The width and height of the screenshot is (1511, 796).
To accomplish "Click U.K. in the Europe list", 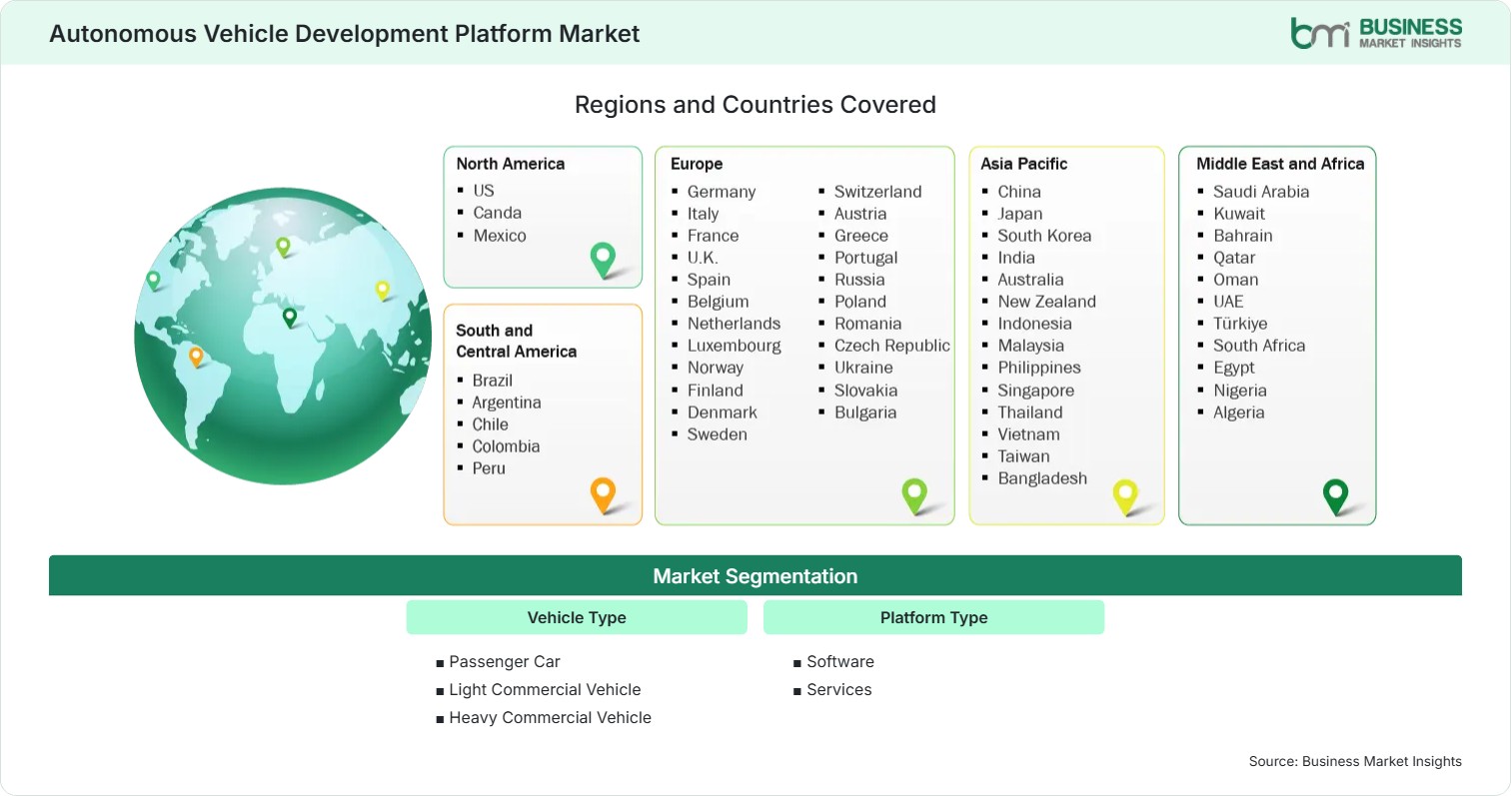I will point(703,258).
